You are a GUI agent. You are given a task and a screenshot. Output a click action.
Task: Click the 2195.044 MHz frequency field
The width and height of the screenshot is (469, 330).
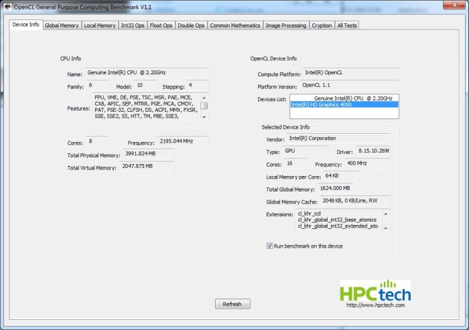point(183,141)
